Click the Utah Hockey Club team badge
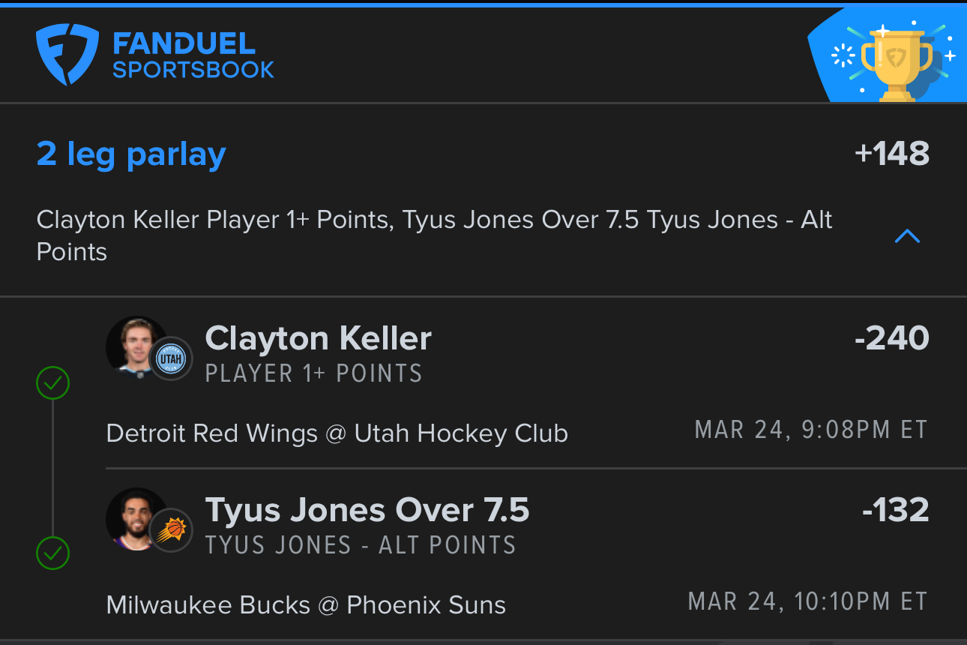The height and width of the screenshot is (645, 967). click(171, 358)
